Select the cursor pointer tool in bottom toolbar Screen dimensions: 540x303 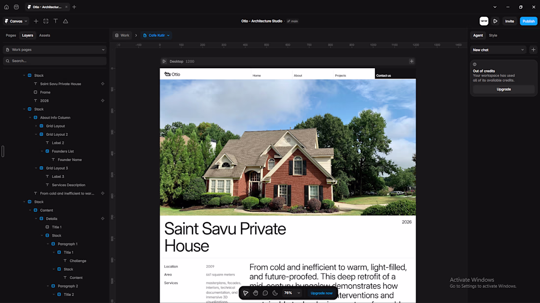coord(245,293)
